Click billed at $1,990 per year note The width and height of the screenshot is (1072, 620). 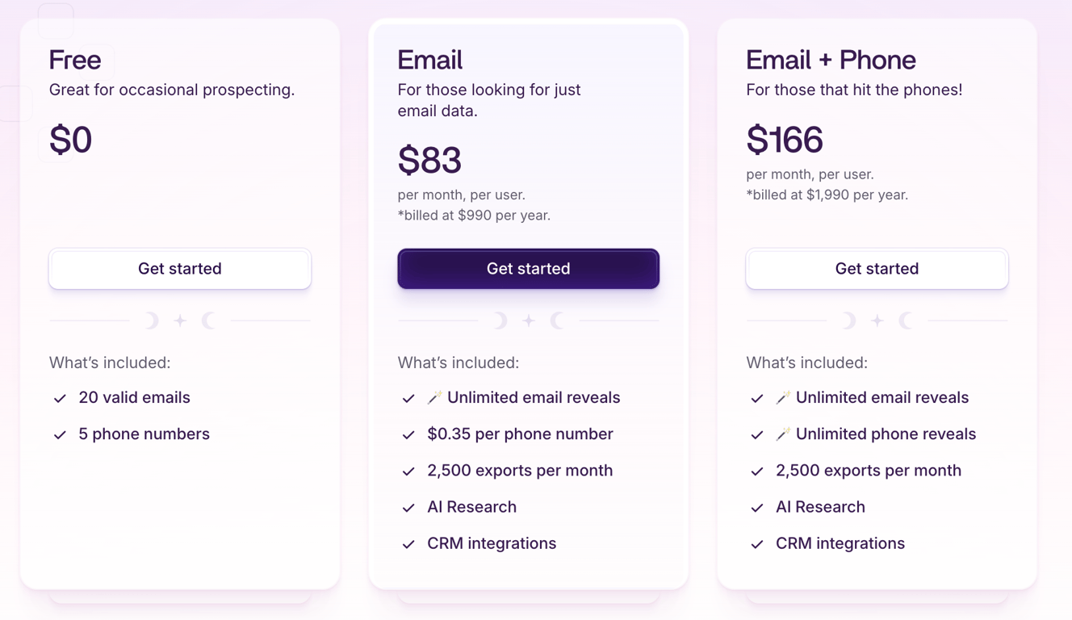tap(827, 195)
